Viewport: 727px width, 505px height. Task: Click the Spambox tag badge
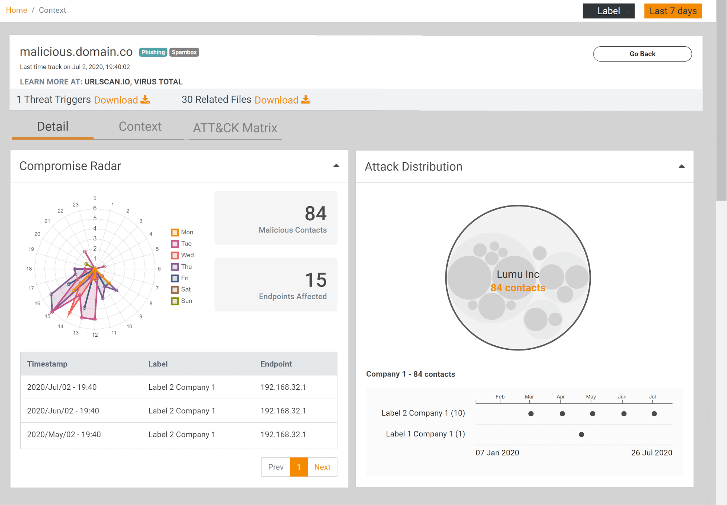[184, 52]
